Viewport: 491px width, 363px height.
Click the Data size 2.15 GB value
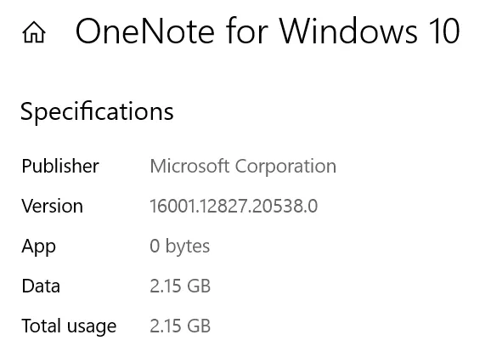(x=180, y=286)
